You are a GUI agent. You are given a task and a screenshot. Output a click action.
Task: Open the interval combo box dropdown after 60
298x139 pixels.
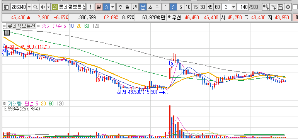pos(234,7)
